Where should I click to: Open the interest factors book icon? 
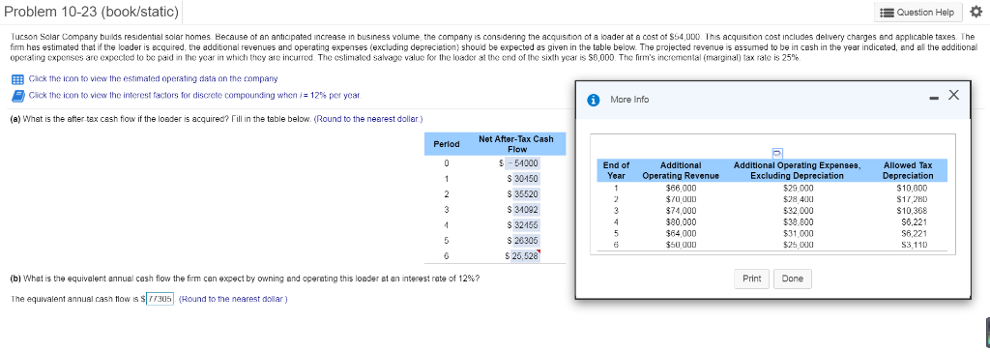17,96
